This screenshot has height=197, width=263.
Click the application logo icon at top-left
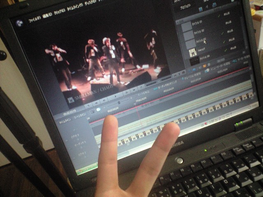point(19,23)
